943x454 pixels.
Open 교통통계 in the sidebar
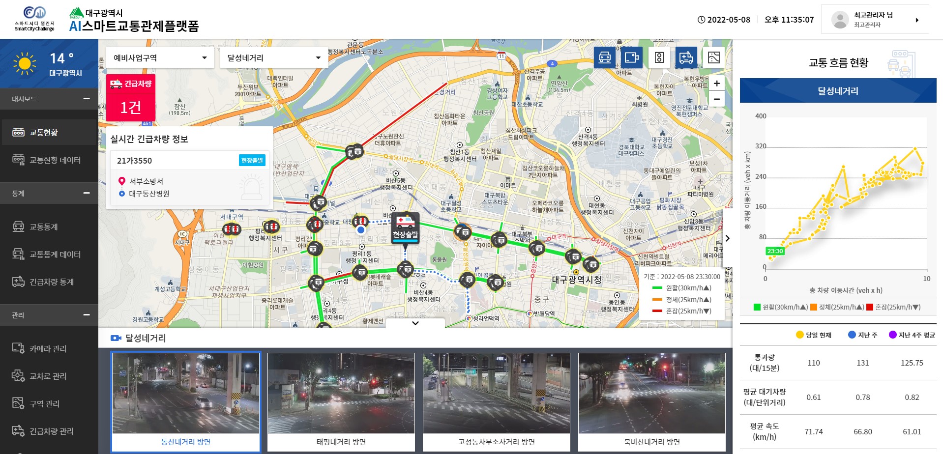[x=44, y=227]
